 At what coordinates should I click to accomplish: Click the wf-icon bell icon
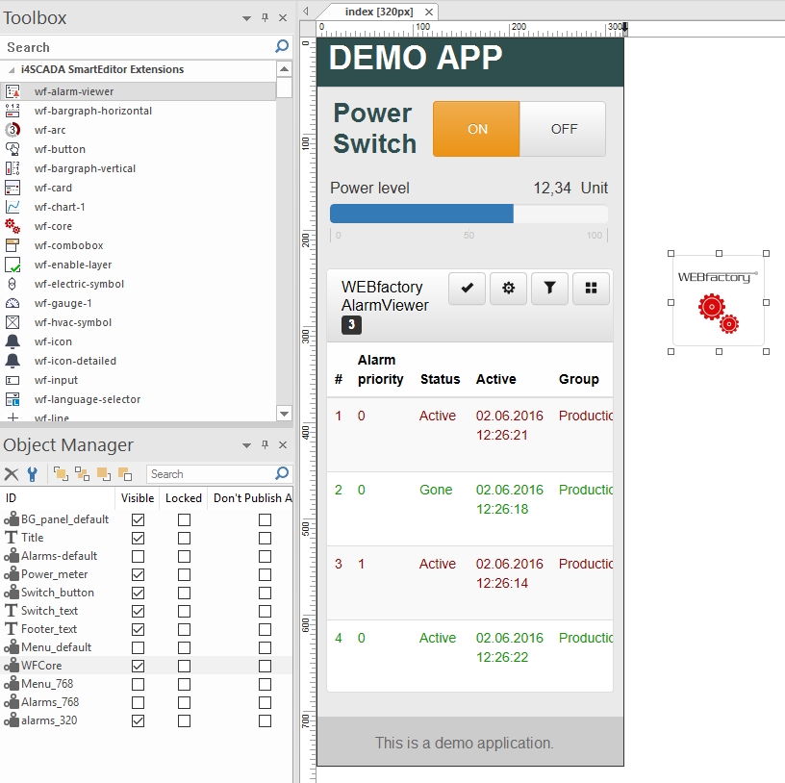[13, 341]
